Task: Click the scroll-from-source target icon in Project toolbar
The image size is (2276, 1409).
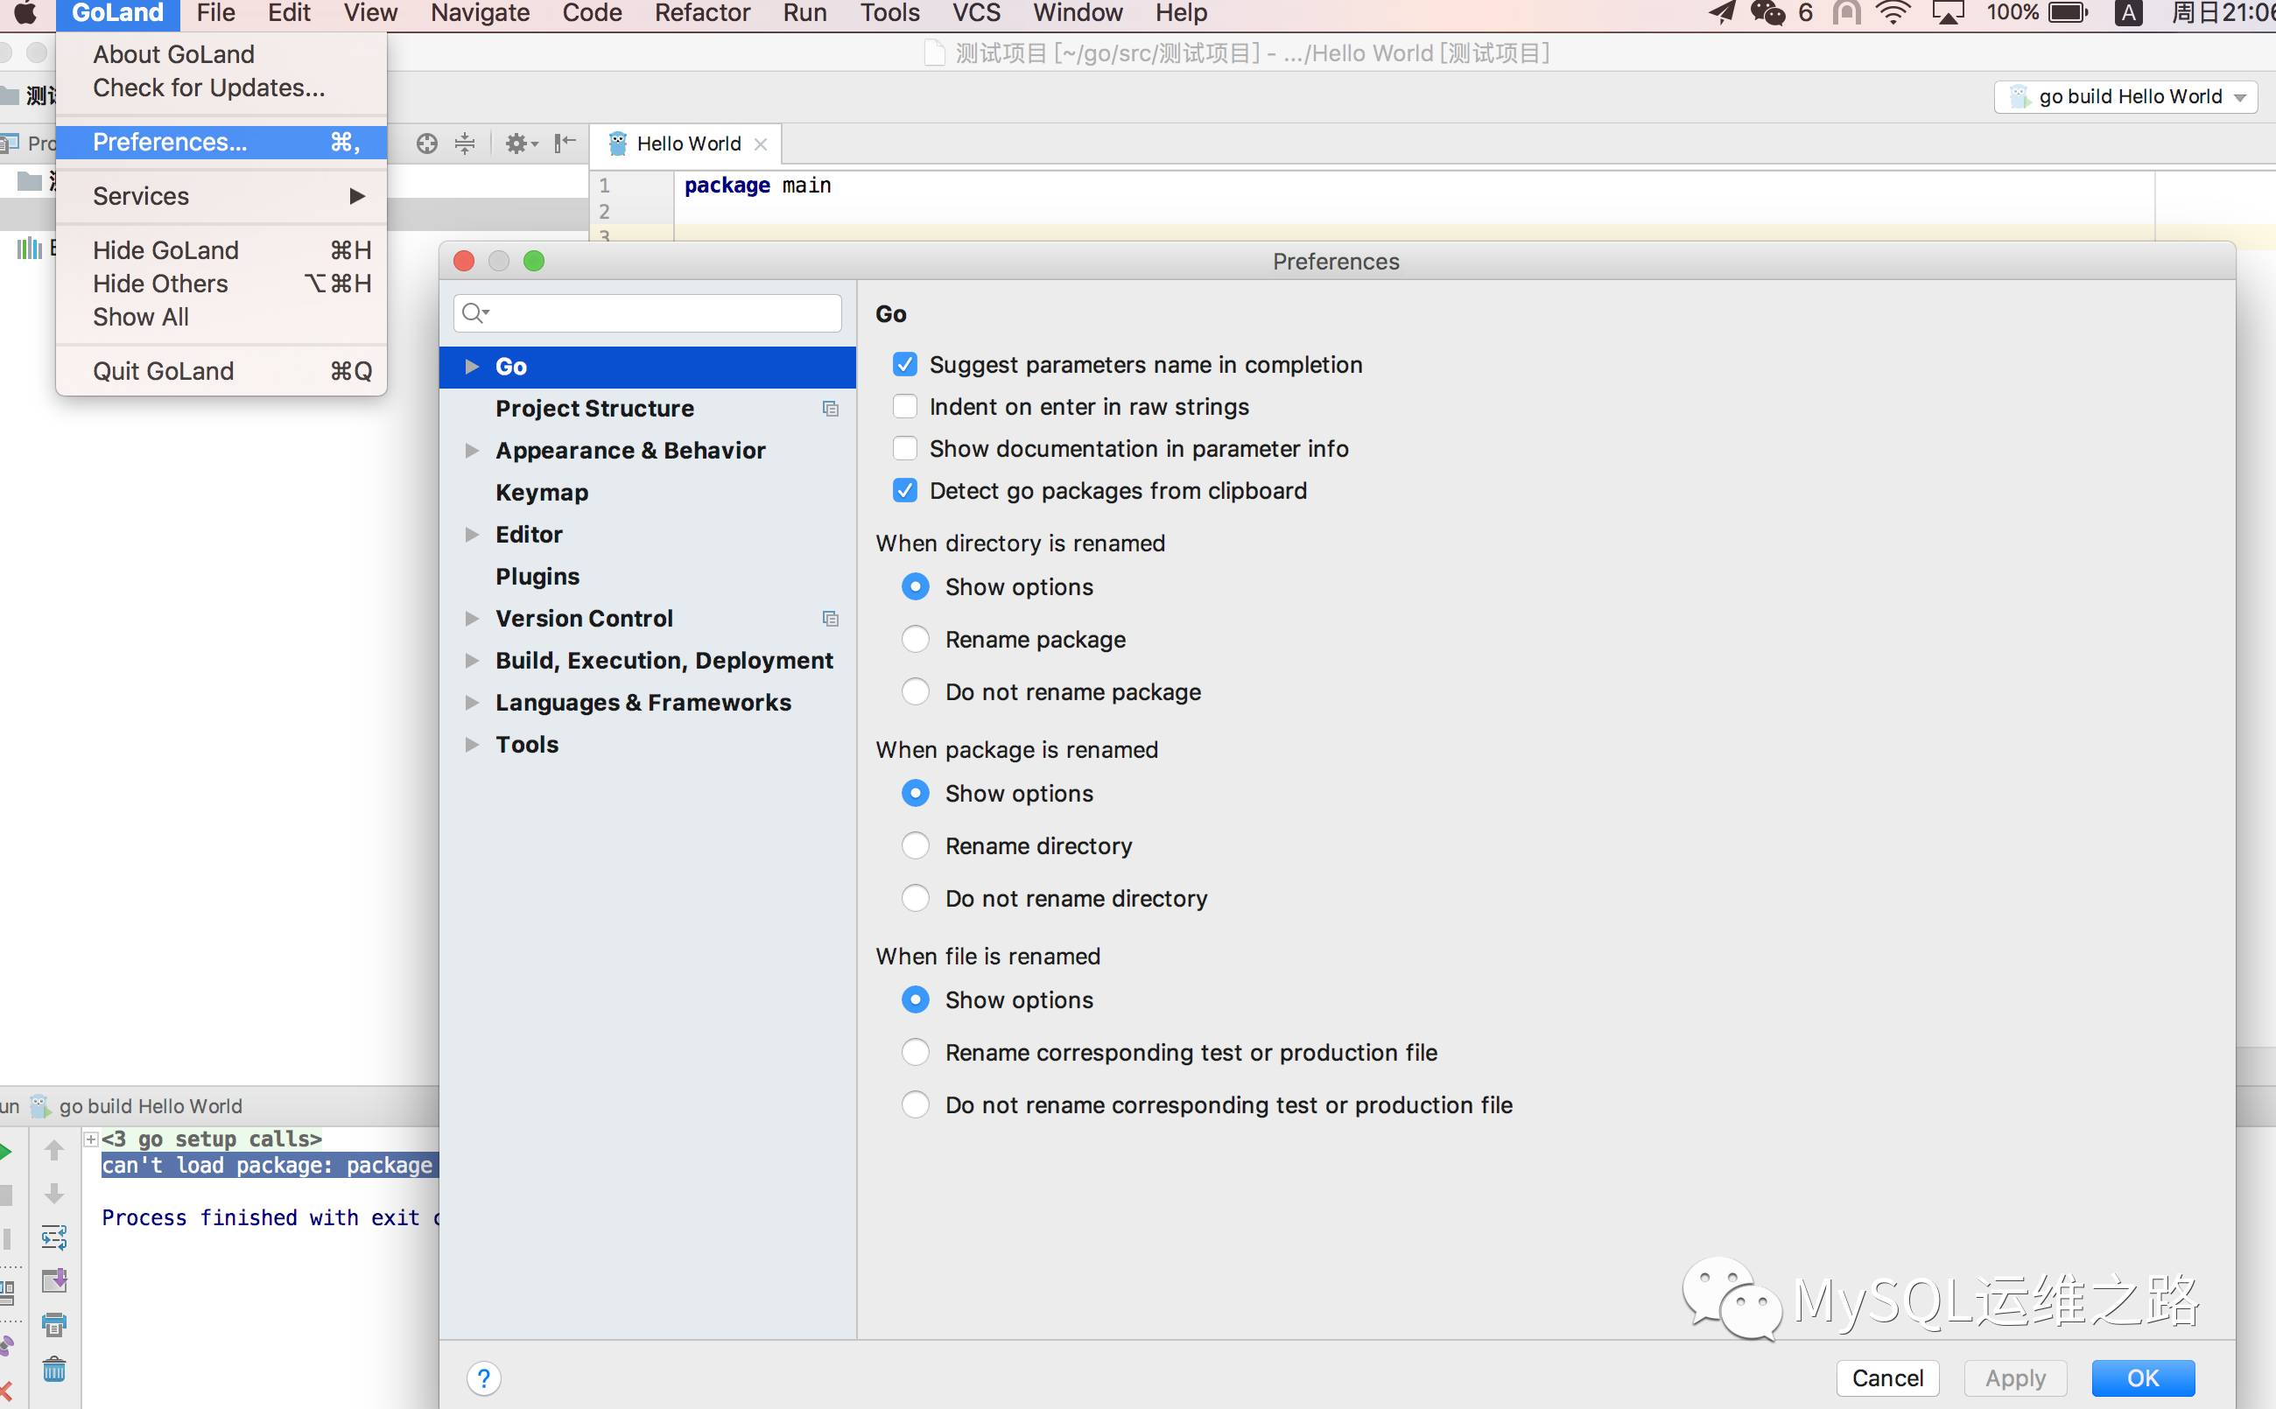Action: click(427, 144)
